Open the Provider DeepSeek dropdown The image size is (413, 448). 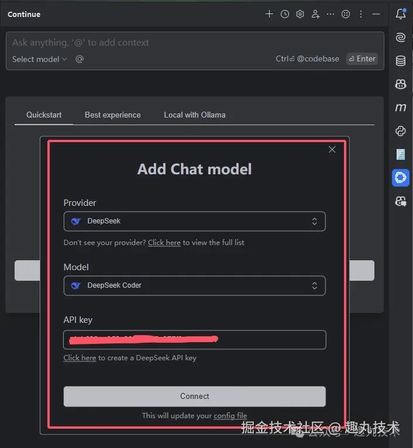(x=194, y=221)
